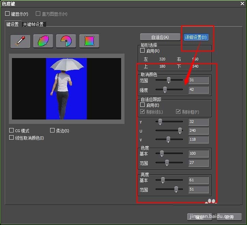Click the 左 value 320
Viewport: 247px width, 225px height.
(162, 59)
